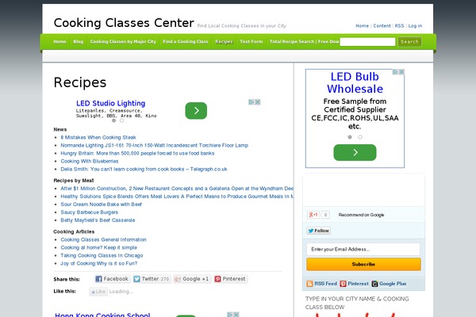Viewport: 476px width, 317px height.
Task: Open the Cooking Classes by Major City menu
Action: coord(123,41)
